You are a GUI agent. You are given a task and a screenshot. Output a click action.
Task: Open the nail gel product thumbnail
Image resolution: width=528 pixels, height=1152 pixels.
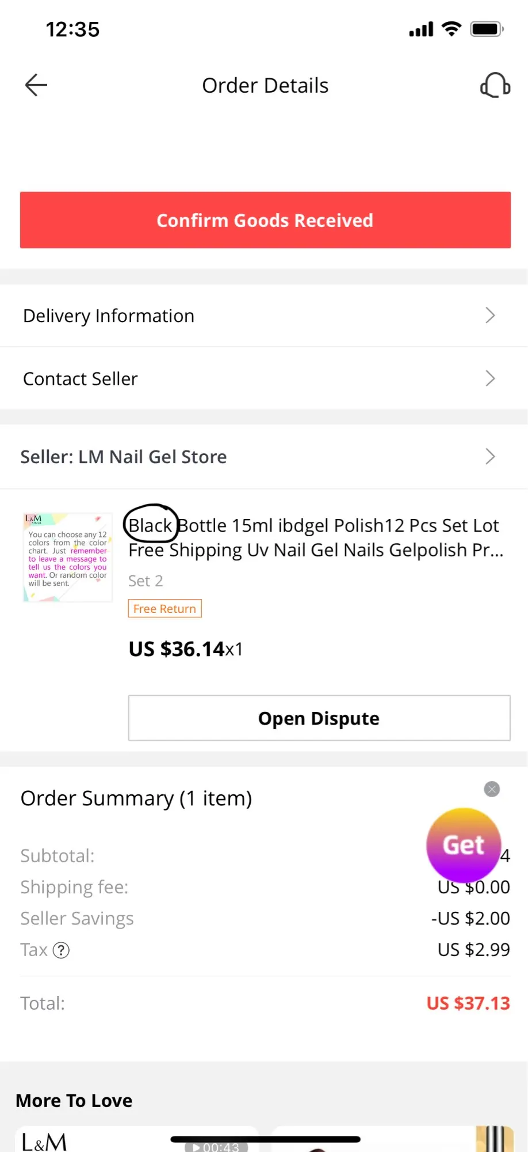[68, 557]
